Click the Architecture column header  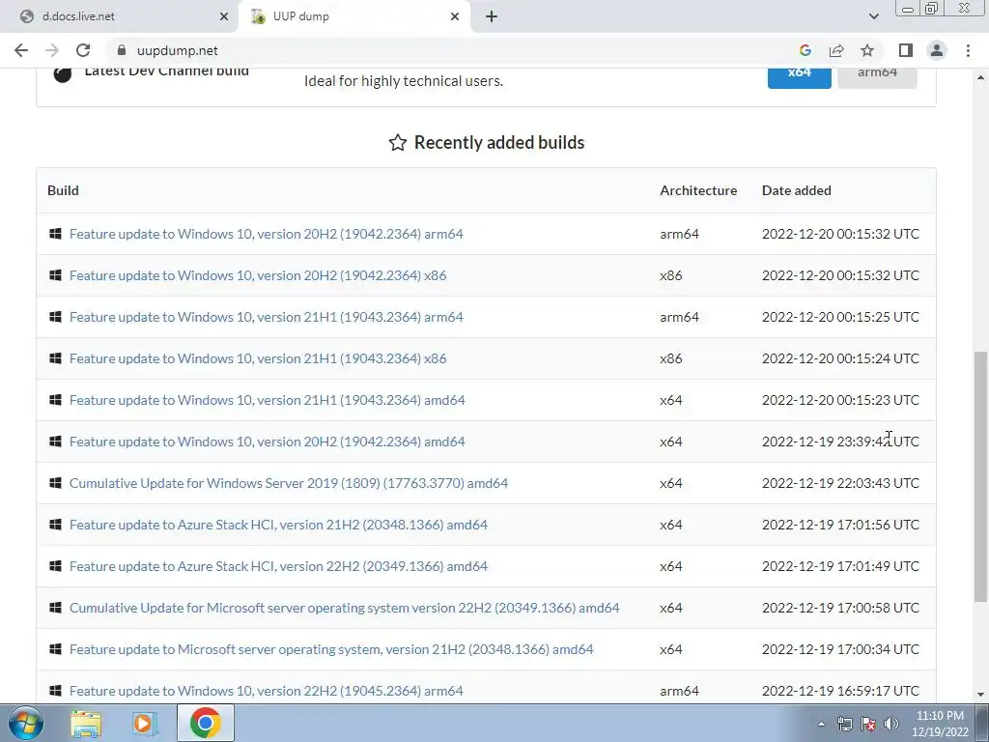pos(698,190)
